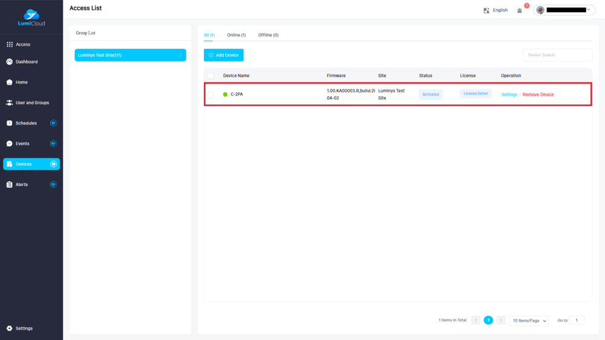Switch to the Online (1) tab
Image resolution: width=605 pixels, height=340 pixels.
pos(236,35)
